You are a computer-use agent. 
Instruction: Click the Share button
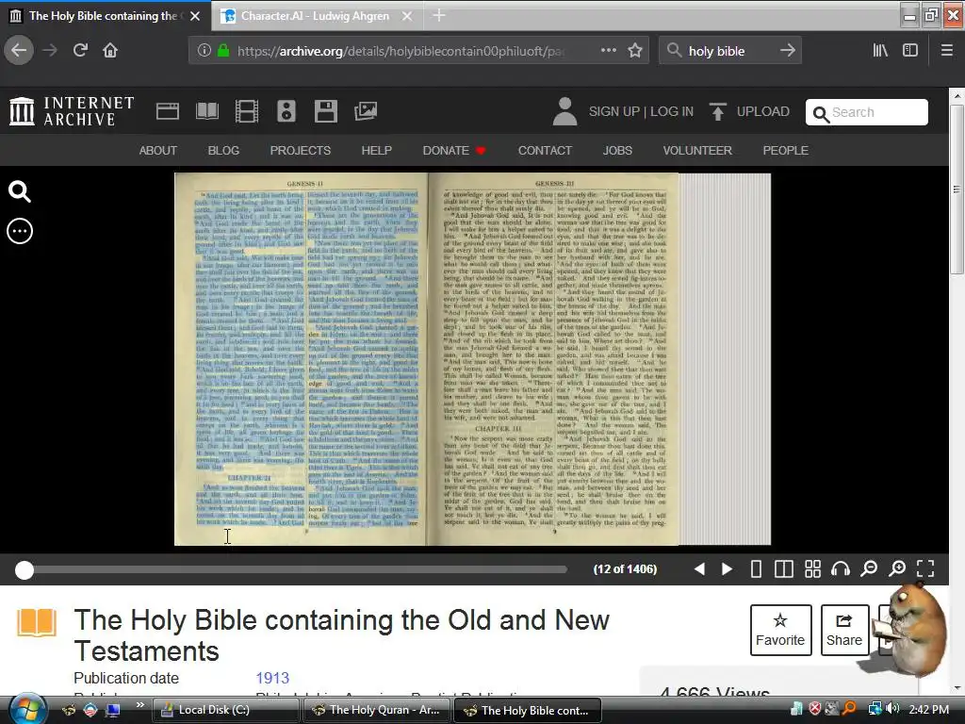tap(844, 630)
